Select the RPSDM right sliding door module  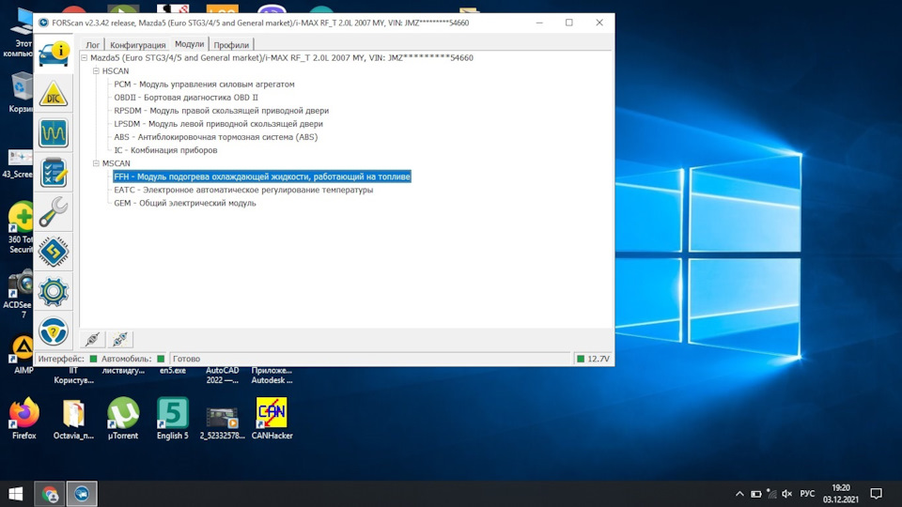point(222,111)
